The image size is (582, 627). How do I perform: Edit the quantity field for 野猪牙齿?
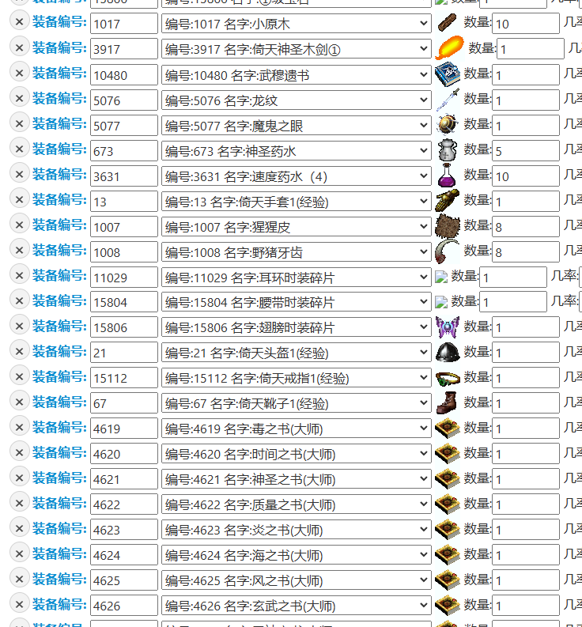[526, 251]
